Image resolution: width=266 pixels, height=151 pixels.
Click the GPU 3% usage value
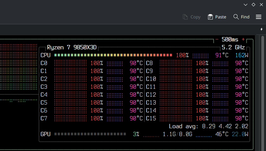pos(136,134)
